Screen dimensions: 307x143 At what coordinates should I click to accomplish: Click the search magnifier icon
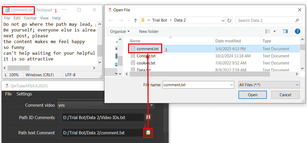[297, 21]
